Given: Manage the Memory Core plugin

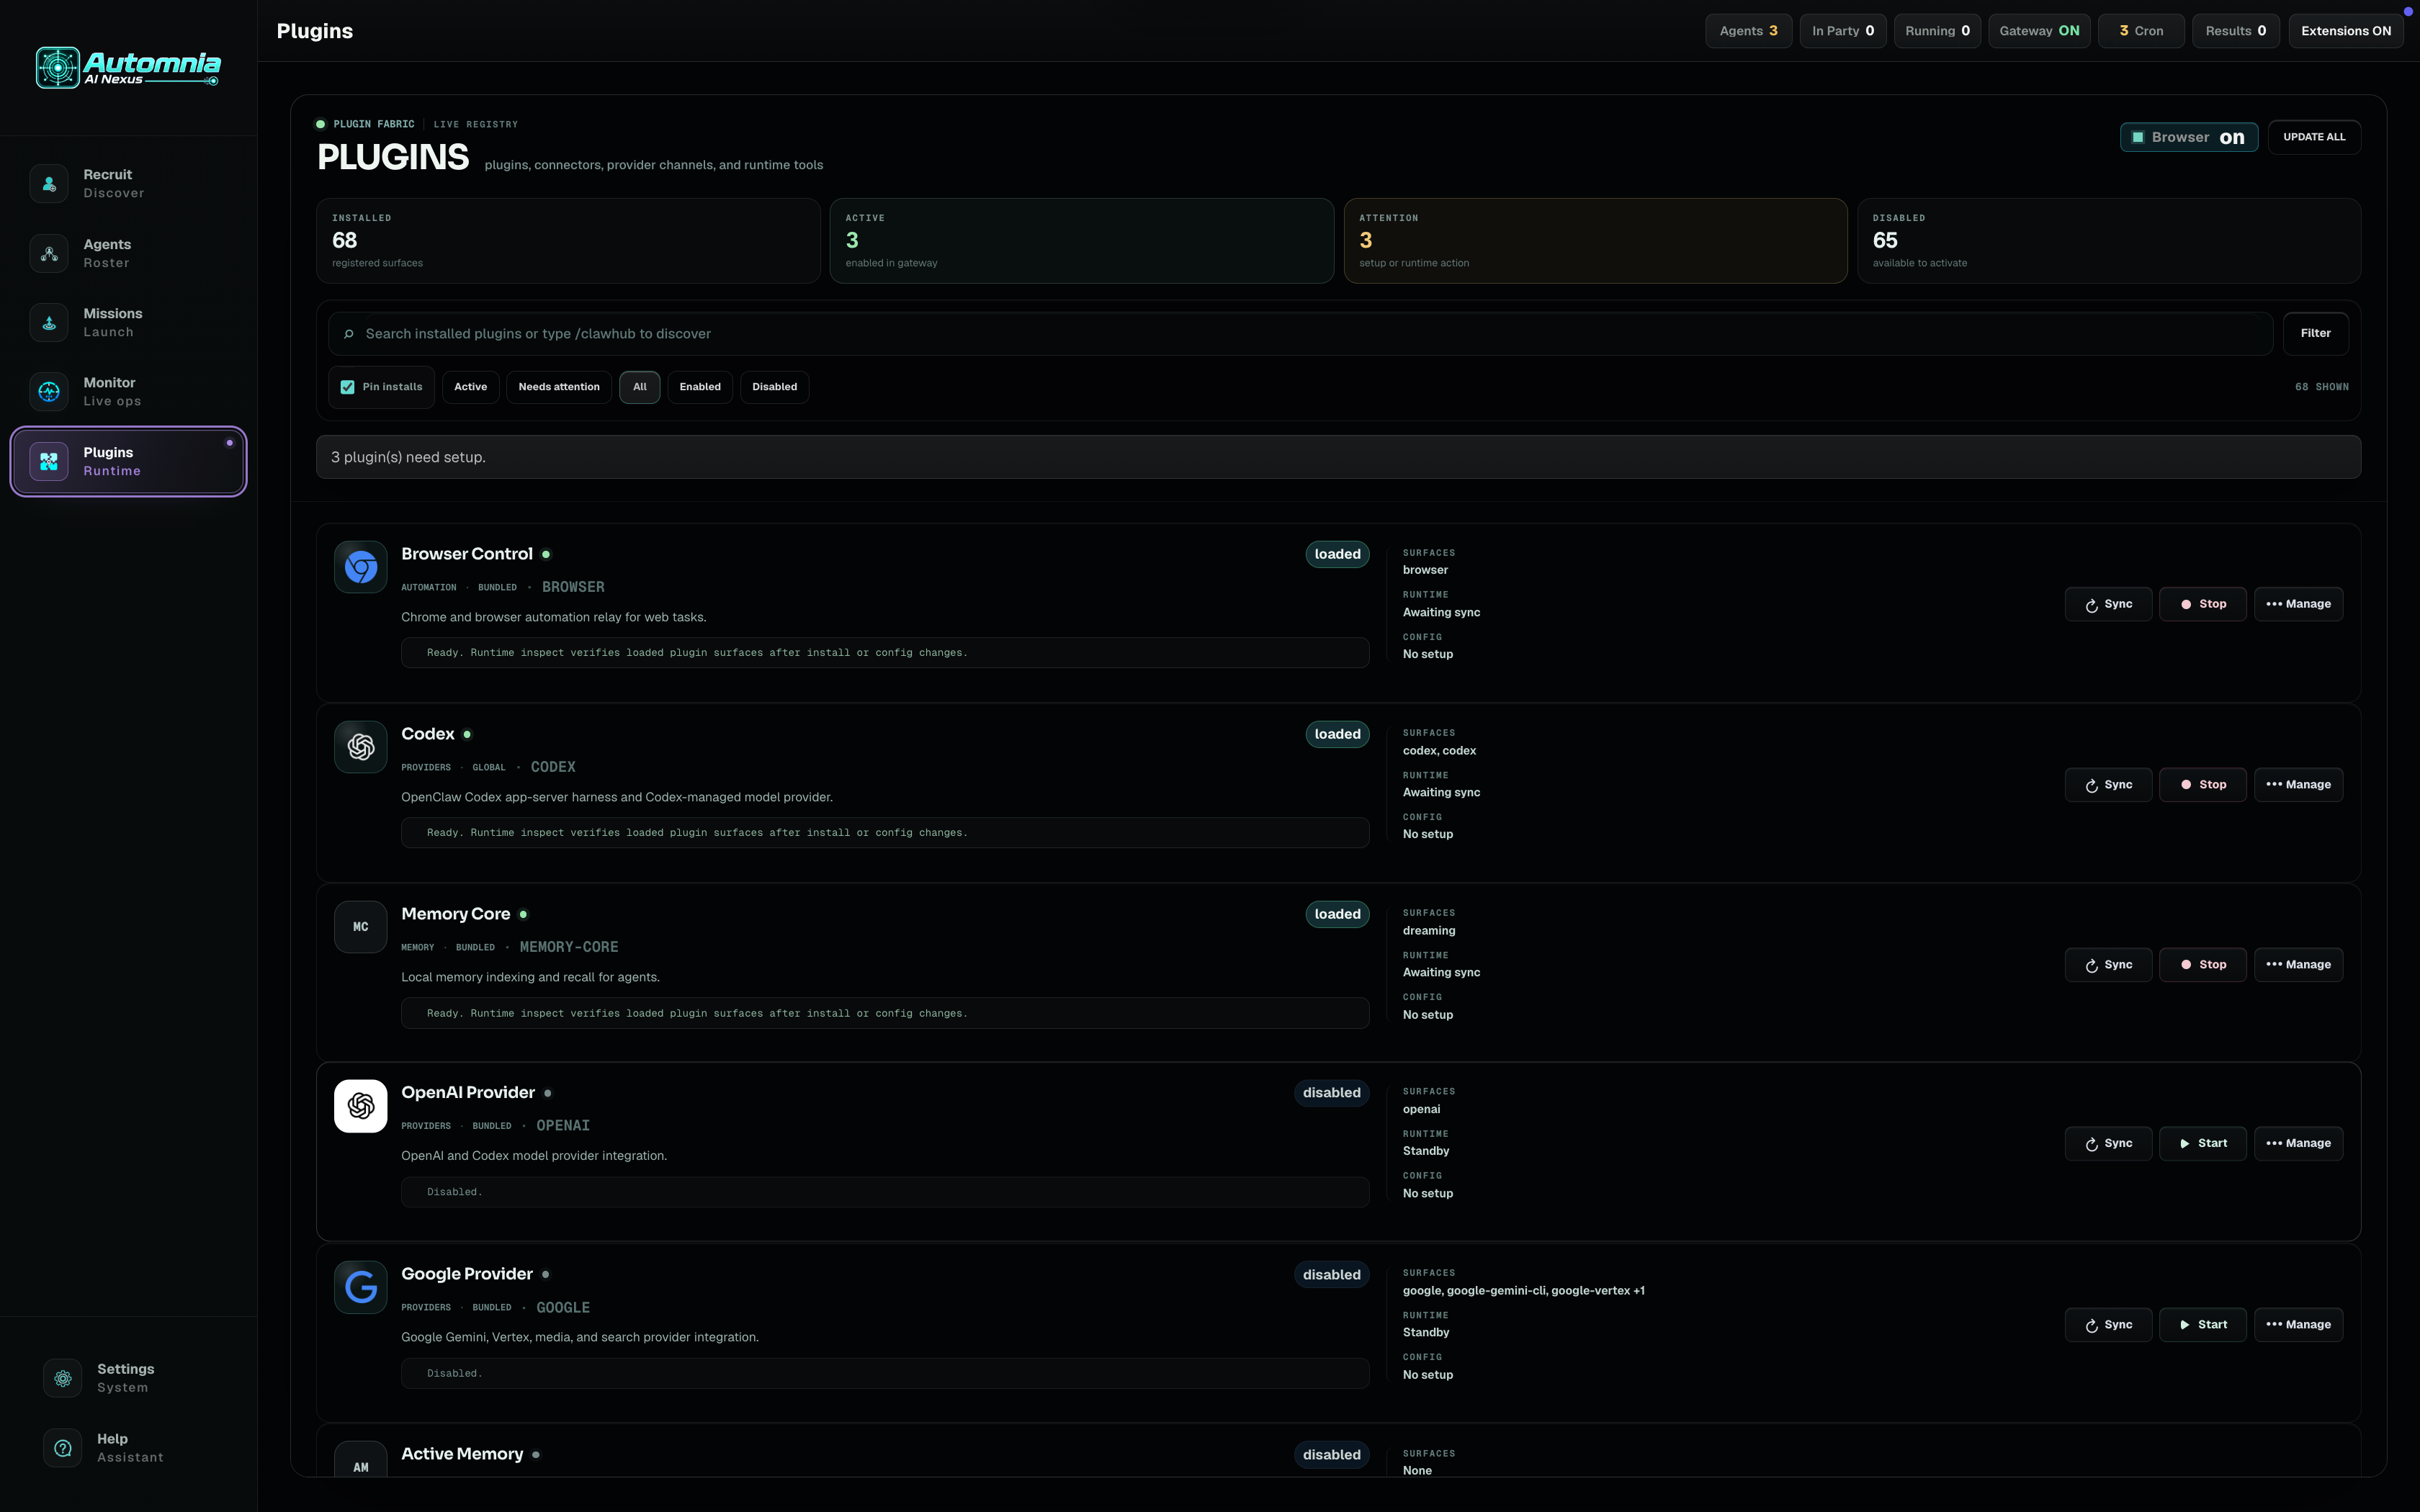Looking at the screenshot, I should (2298, 965).
